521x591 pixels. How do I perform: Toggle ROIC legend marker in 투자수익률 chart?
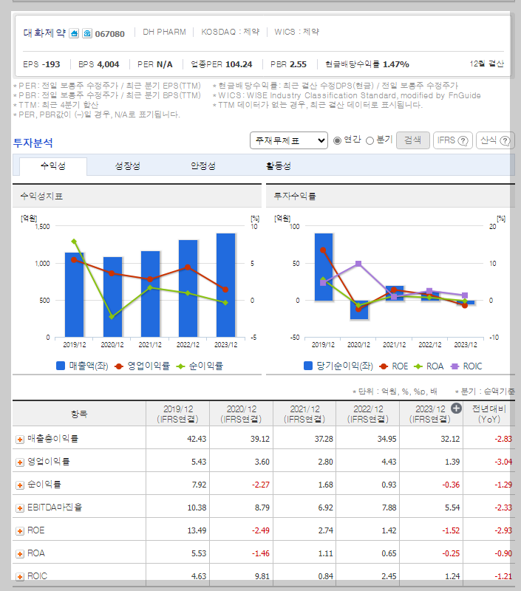click(454, 366)
